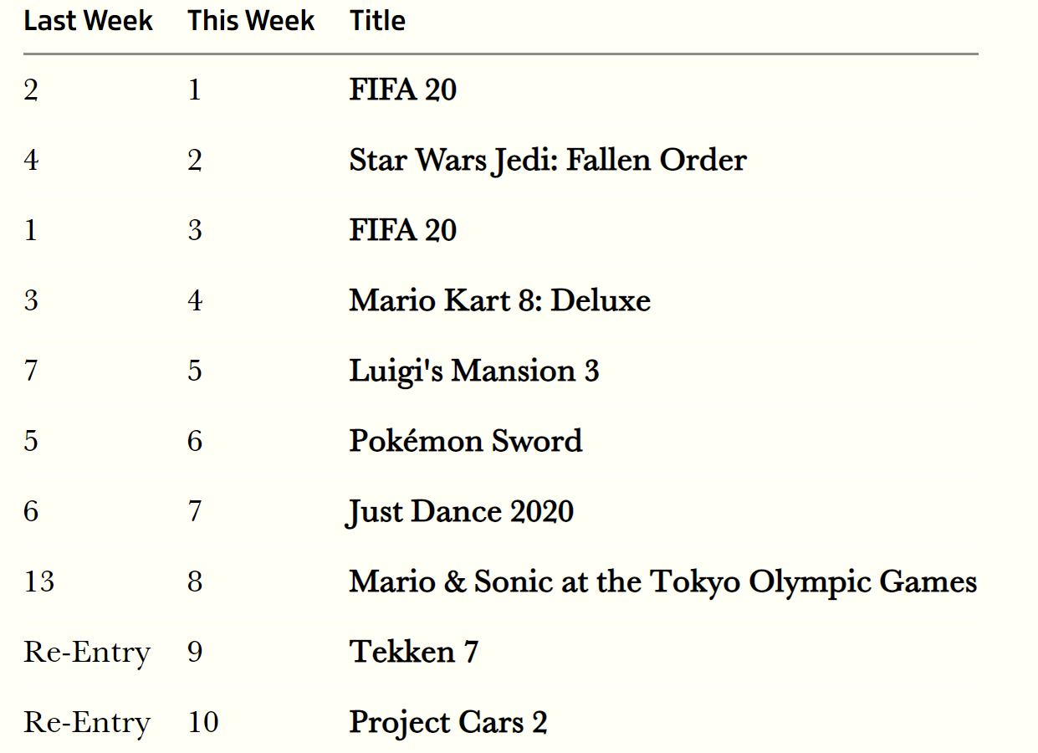Click this week rank 10 cell
Screen dimensions: 1038x753
(203, 722)
